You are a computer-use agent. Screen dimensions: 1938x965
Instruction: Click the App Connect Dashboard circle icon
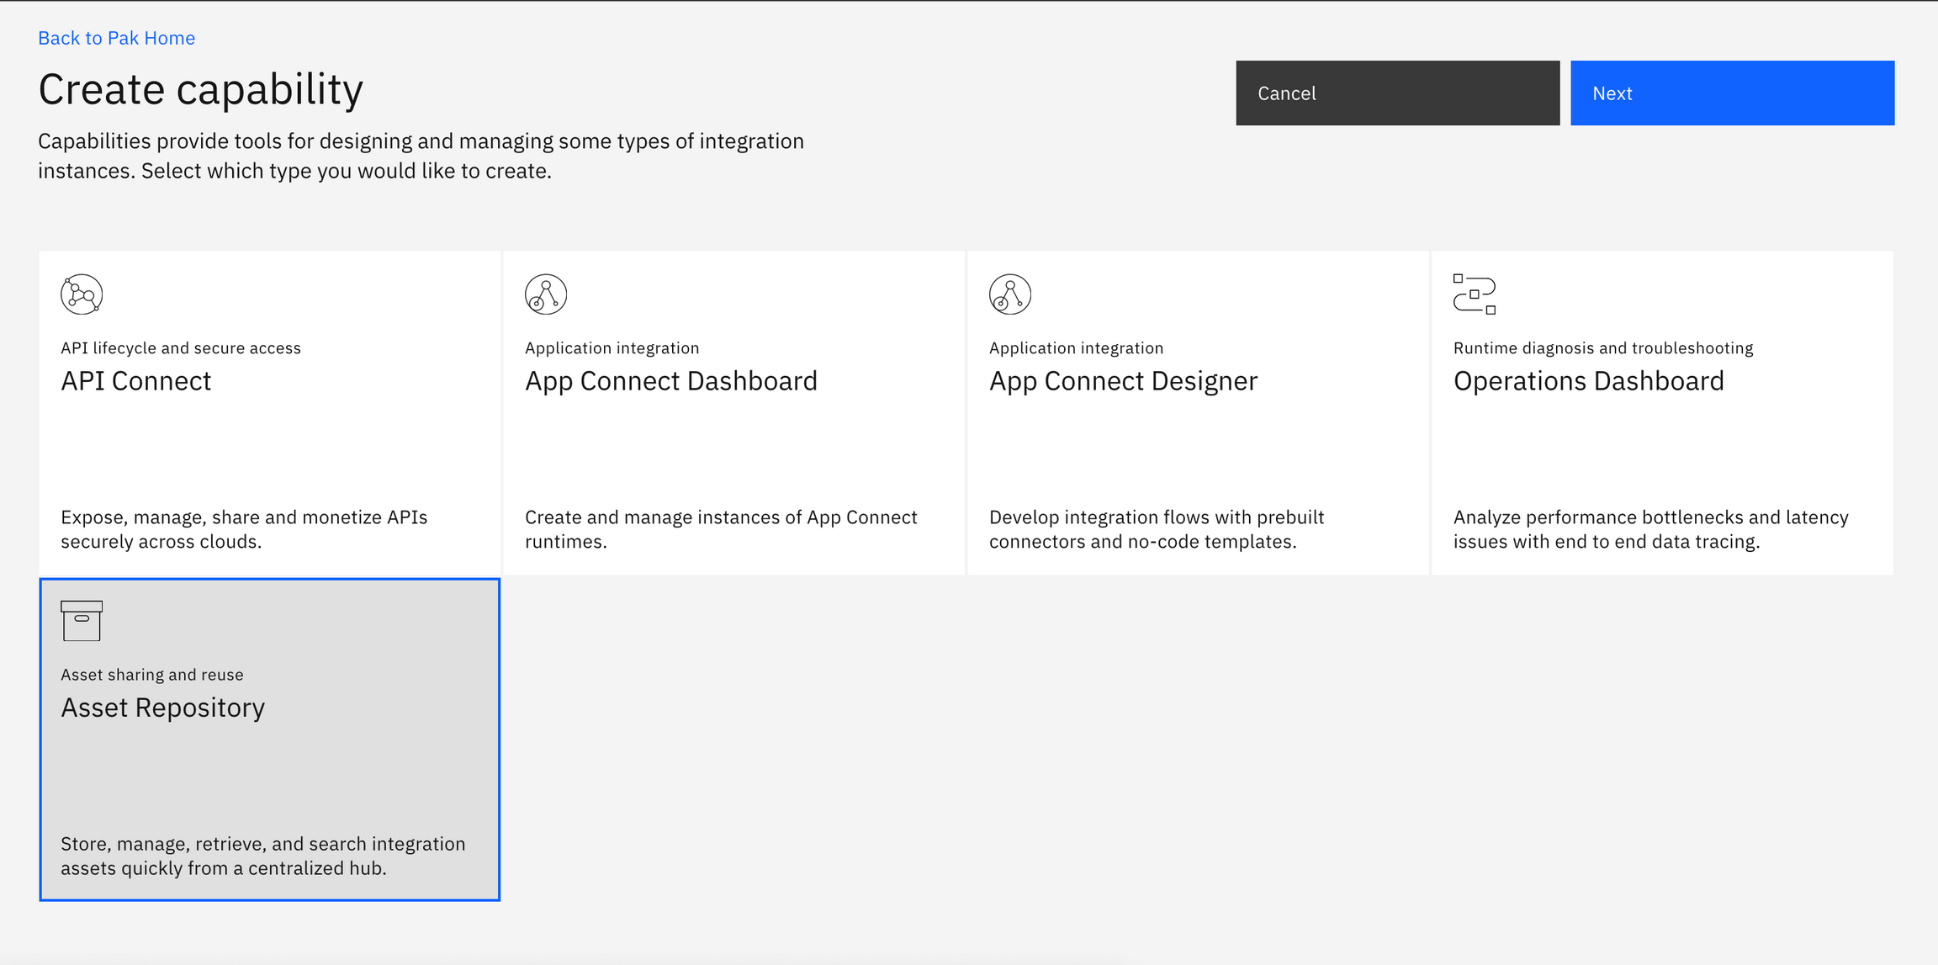[547, 294]
